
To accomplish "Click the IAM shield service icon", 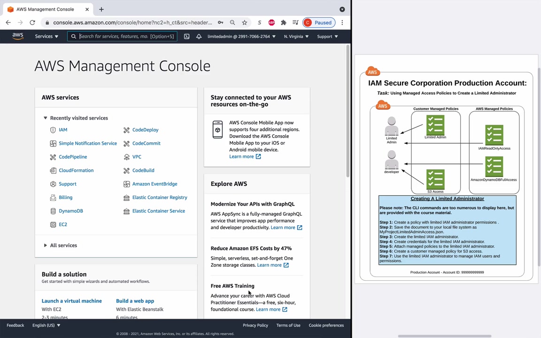I will click(53, 130).
